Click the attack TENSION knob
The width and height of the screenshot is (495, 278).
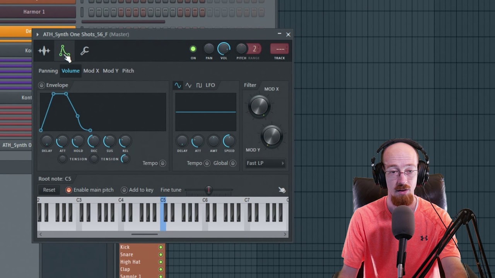(63, 159)
